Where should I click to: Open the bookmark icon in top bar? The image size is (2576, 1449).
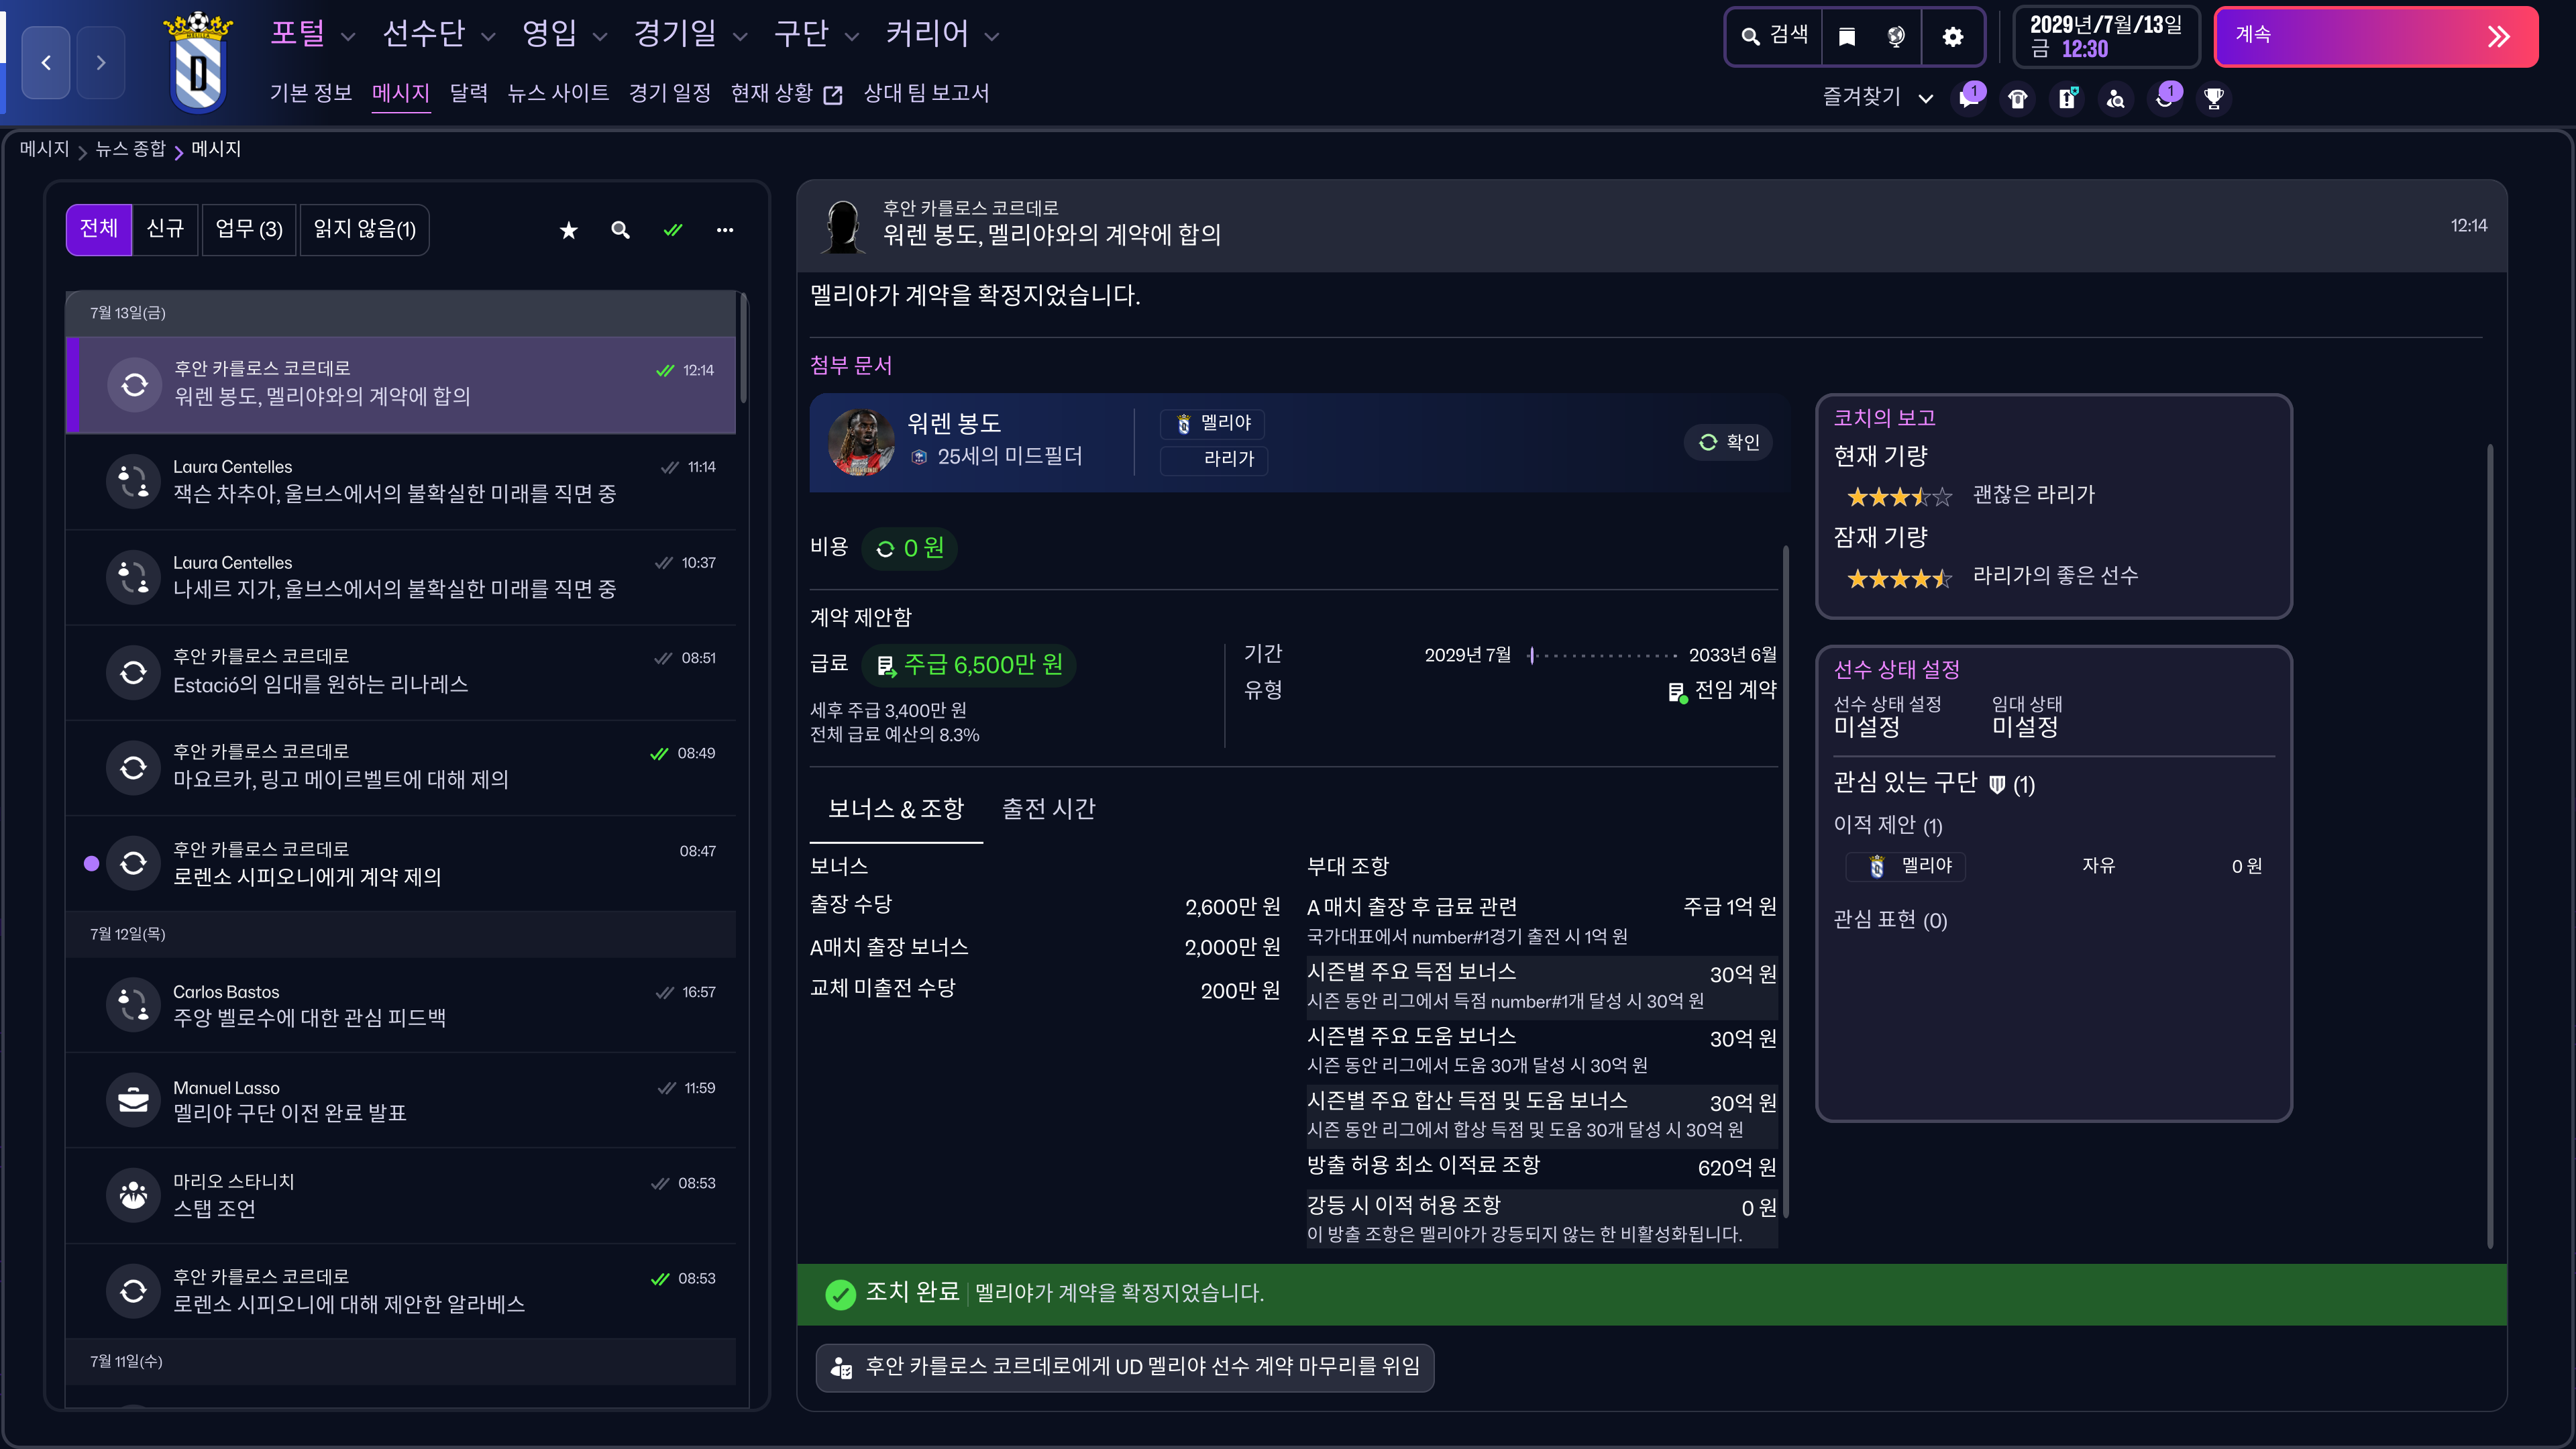[x=1847, y=37]
